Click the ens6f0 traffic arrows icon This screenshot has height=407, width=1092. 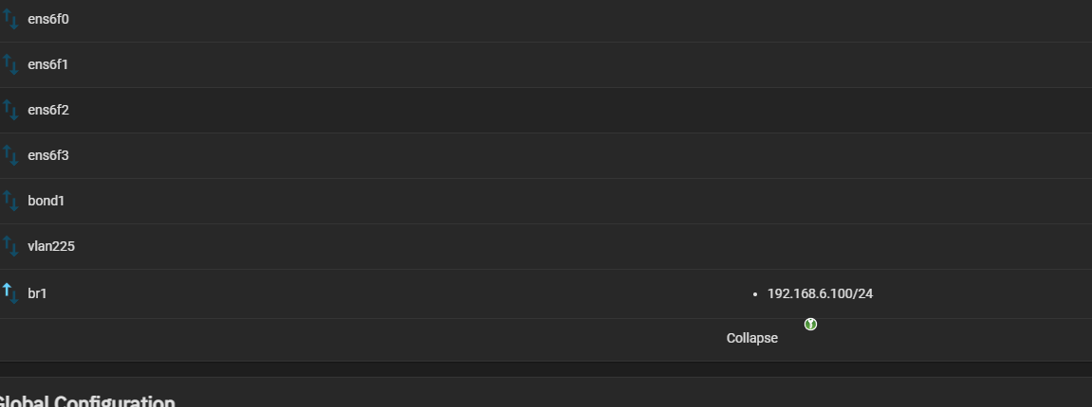10,19
